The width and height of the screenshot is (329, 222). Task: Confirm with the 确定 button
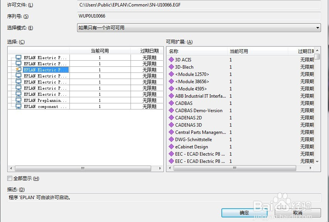coord(244,213)
